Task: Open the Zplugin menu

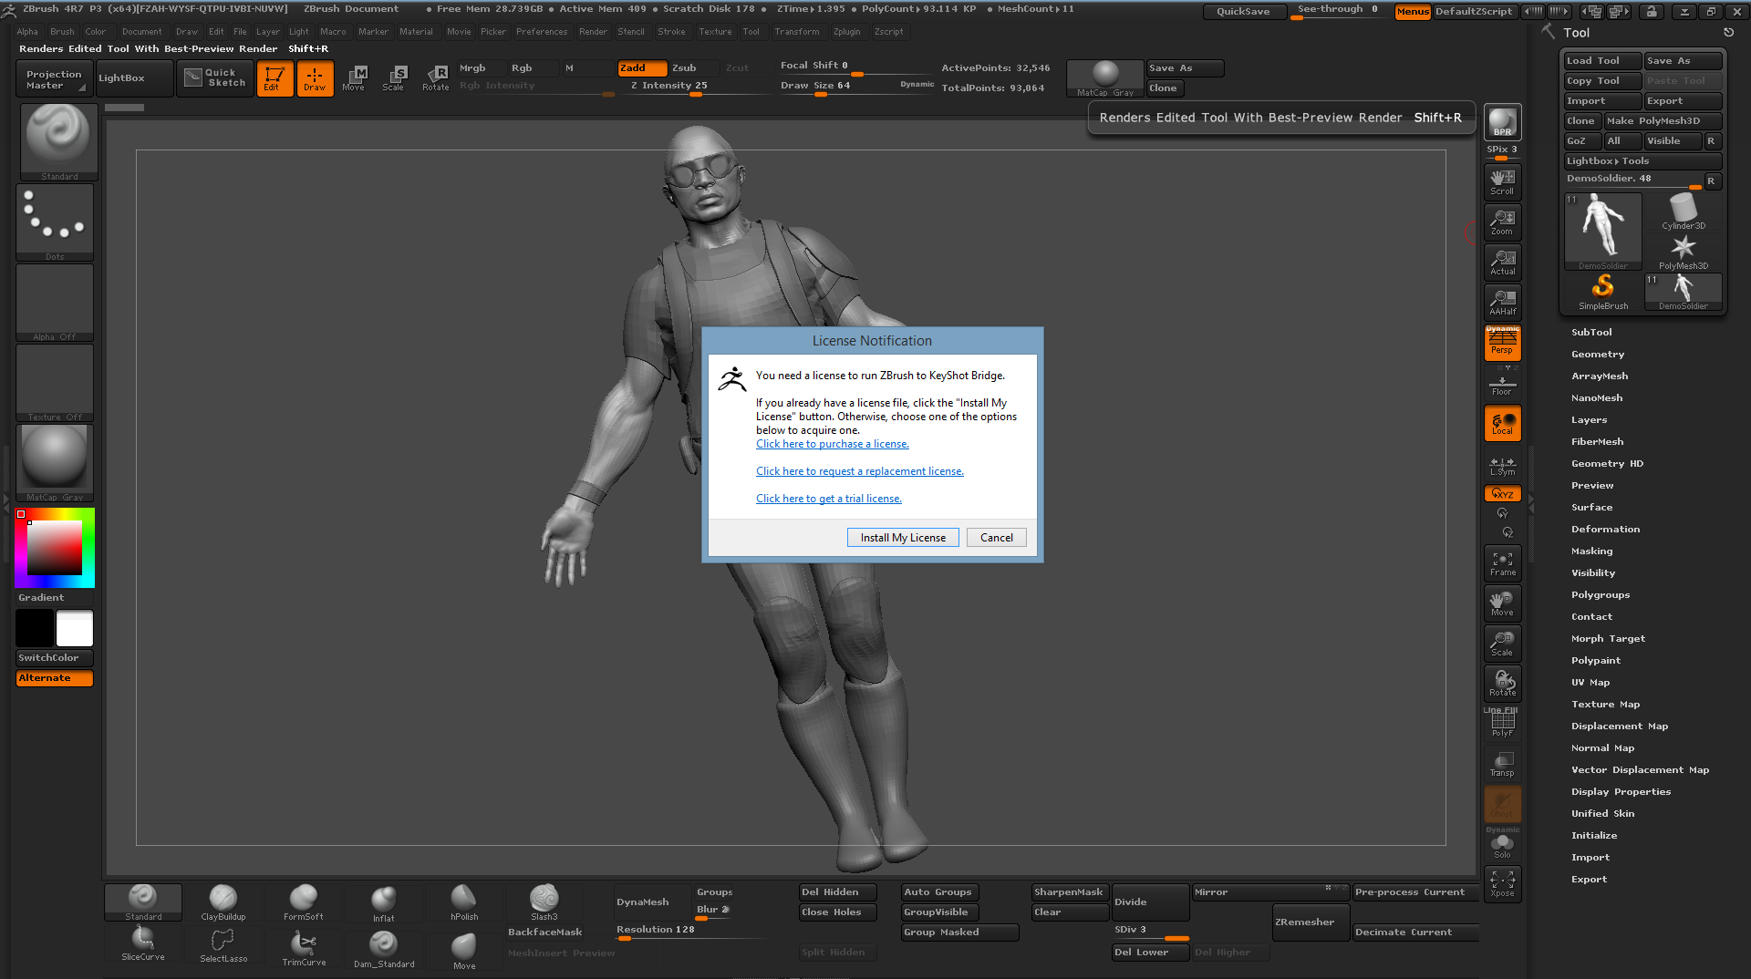Action: (x=846, y=32)
